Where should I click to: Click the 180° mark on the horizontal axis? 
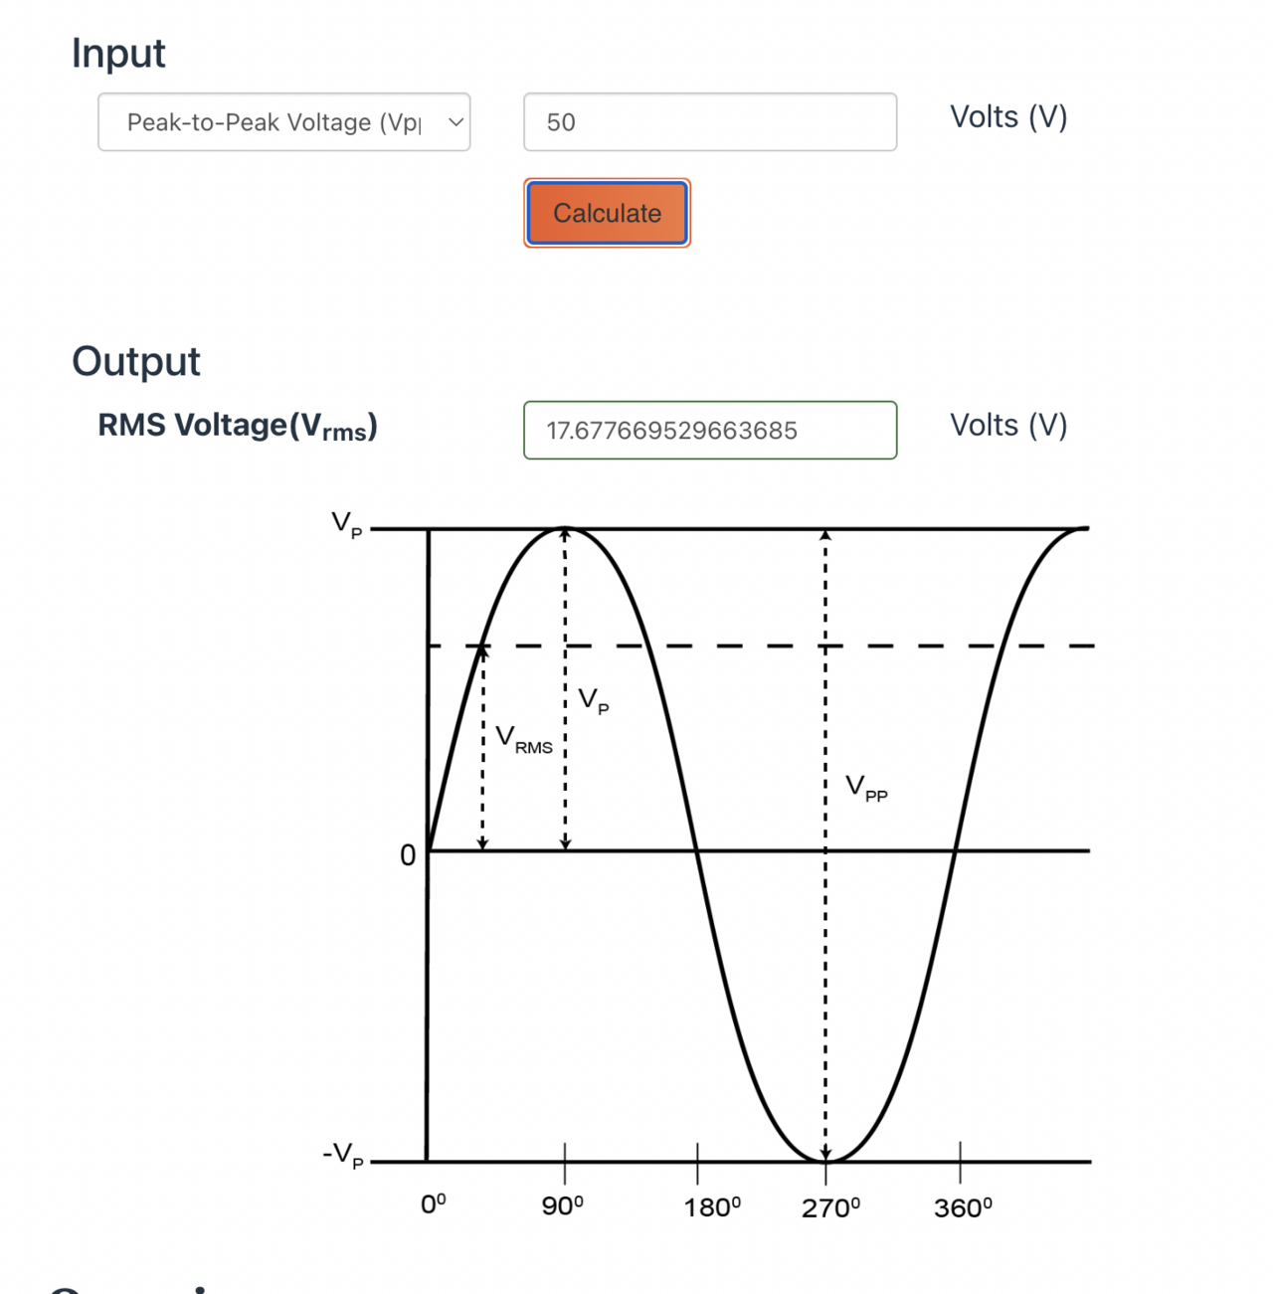pos(712,1207)
